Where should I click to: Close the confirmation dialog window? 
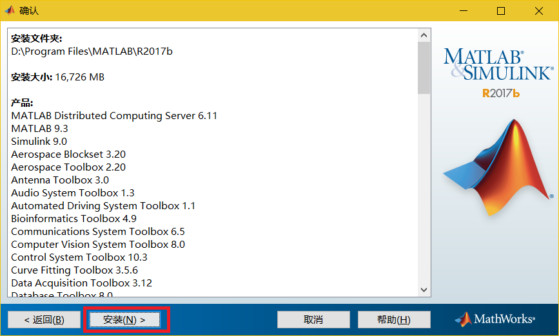538,11
